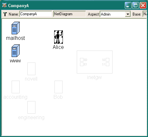The image size is (148, 137).
Task: Click the Admin aspect combo box
Action: 115,14
